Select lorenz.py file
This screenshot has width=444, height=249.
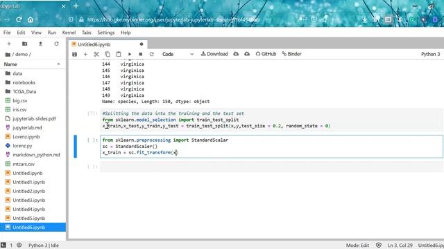(x=33, y=146)
